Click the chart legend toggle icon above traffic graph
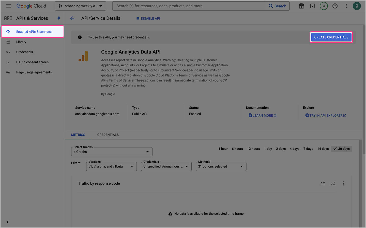This screenshot has width=366, height=228. click(x=323, y=183)
